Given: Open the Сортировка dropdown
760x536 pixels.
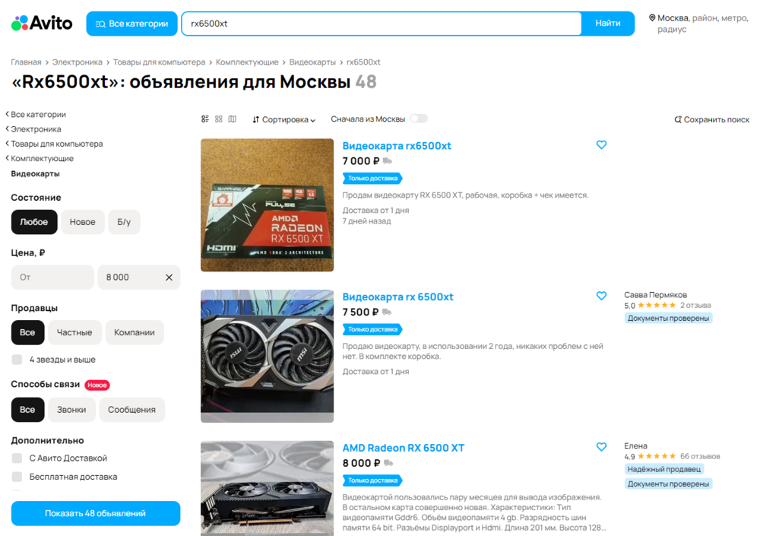Looking at the screenshot, I should coord(283,119).
